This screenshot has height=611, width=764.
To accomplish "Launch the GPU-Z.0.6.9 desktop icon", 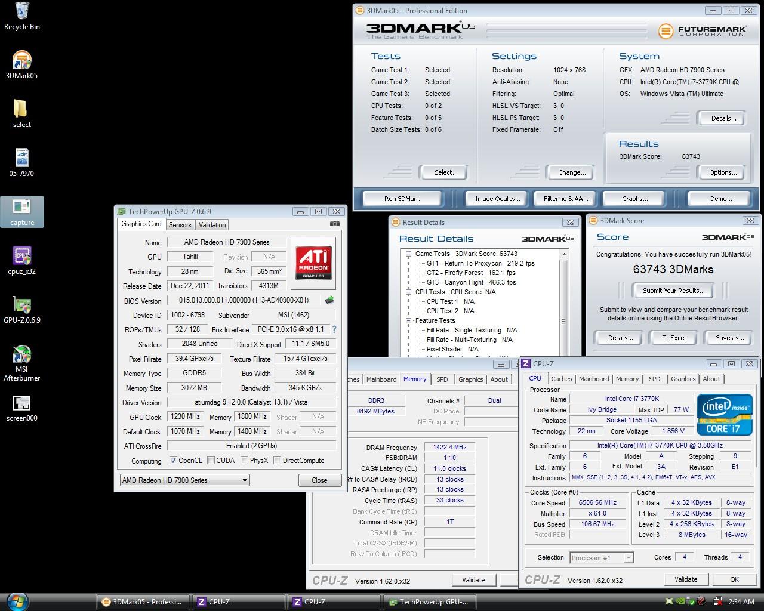I will 22,310.
